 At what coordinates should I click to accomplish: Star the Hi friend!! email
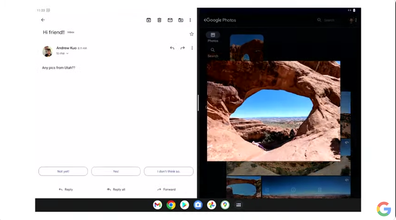coord(192,34)
